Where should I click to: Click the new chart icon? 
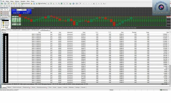coord(2,4)
